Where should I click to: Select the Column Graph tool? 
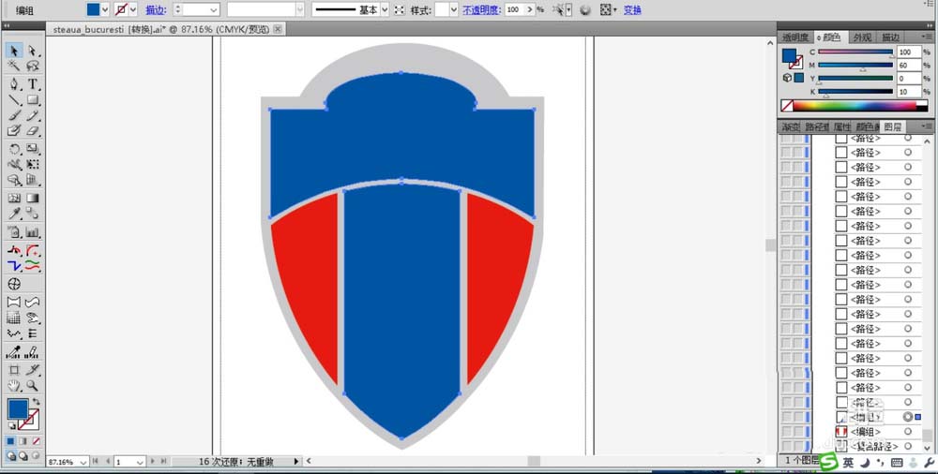click(x=33, y=232)
